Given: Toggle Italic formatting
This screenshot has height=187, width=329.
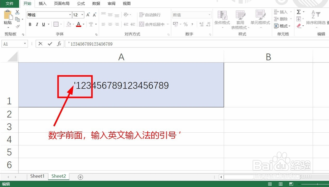Looking at the screenshot, I should (37, 24).
